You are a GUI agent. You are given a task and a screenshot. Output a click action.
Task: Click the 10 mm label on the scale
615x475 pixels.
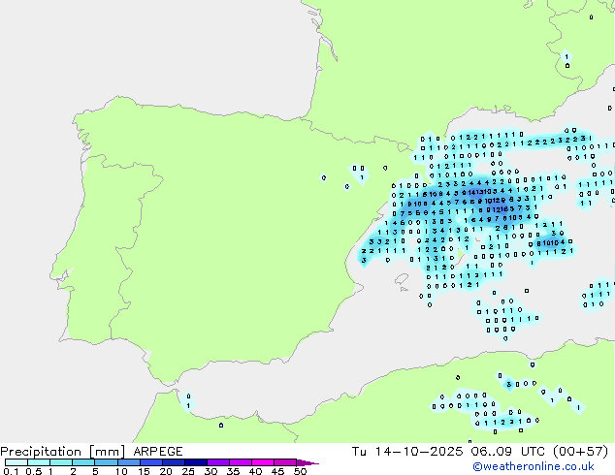pyautogui.click(x=120, y=471)
